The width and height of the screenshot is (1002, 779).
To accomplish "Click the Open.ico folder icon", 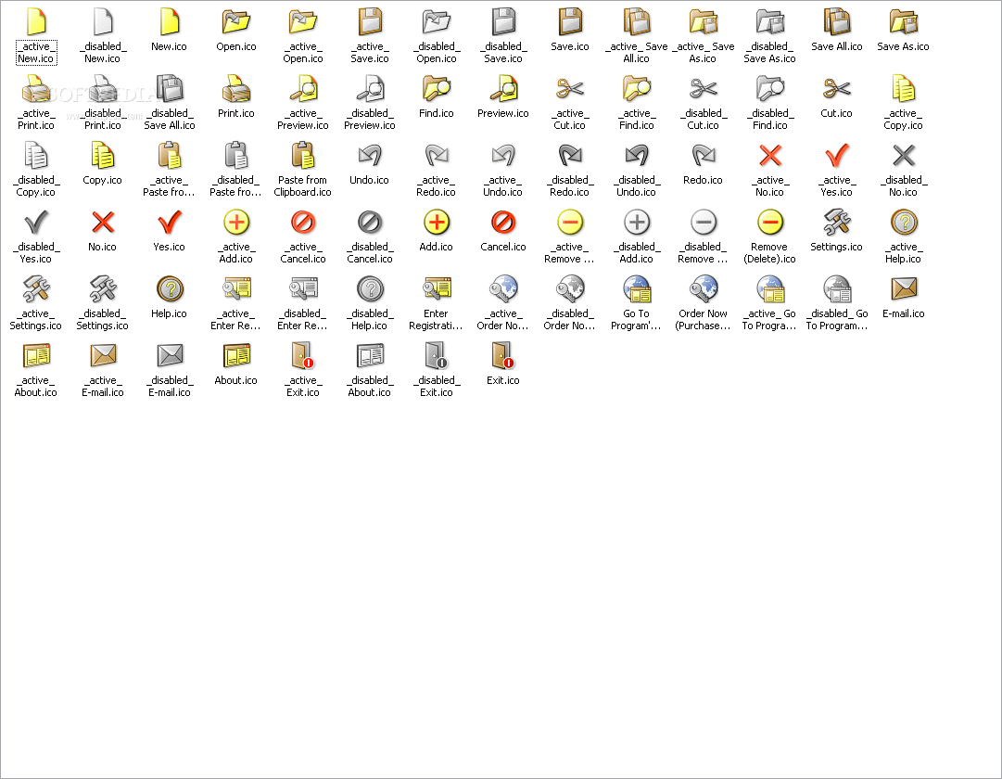I will tap(235, 21).
